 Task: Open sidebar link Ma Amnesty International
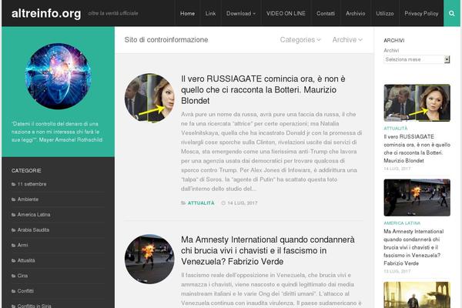pyautogui.click(x=413, y=247)
